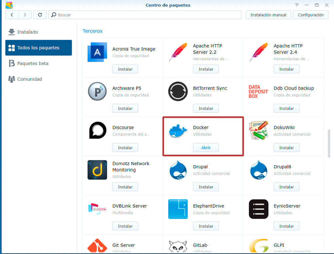The image size is (334, 254).
Task: Click the Ddb Cloud backup title text
Action: coord(294,88)
